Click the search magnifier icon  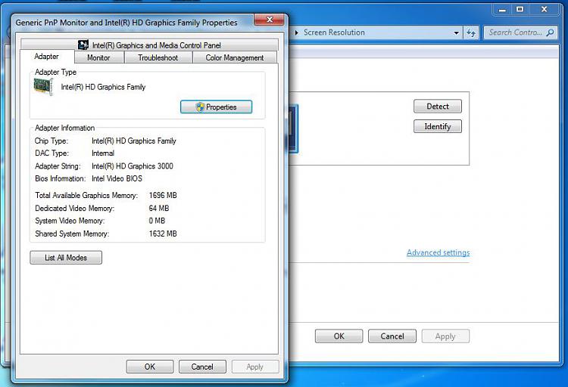551,33
